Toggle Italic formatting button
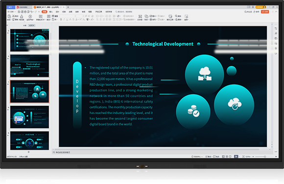The image size is (284, 184). tap(64, 20)
